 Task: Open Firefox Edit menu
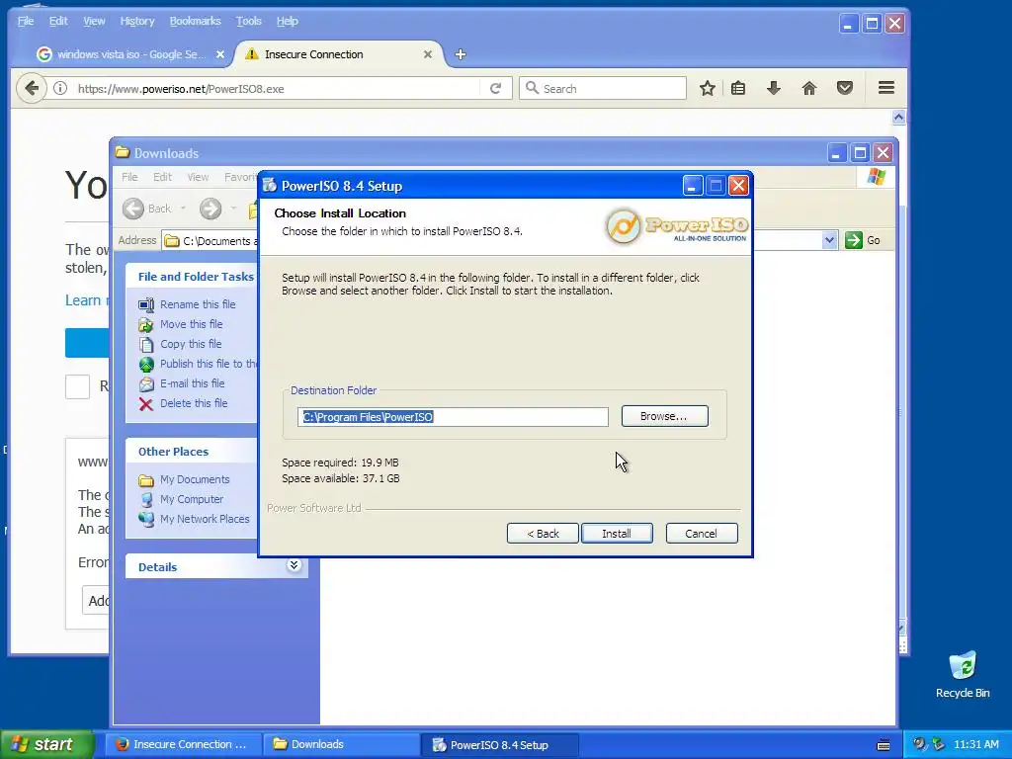(58, 22)
